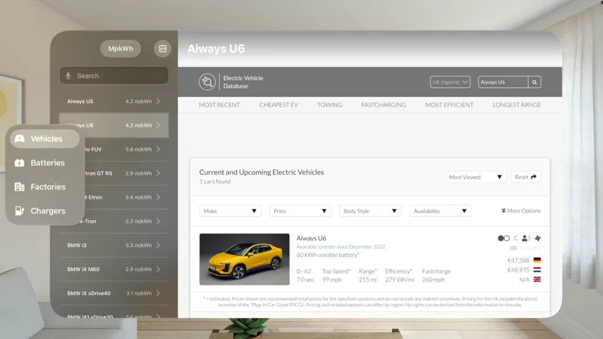This screenshot has width=603, height=339.
Task: Open the Make filter dropdown
Action: 230,211
